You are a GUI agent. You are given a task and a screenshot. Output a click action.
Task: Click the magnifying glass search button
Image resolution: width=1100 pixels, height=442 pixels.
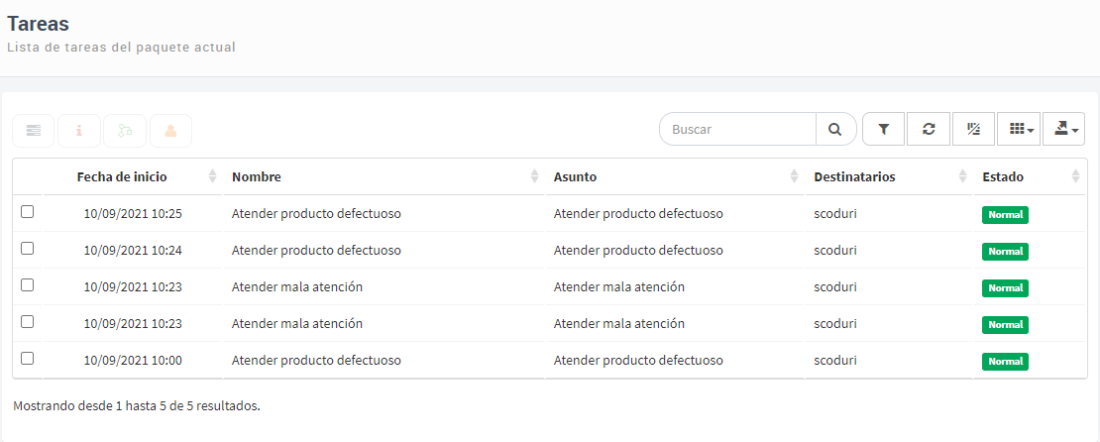[835, 129]
